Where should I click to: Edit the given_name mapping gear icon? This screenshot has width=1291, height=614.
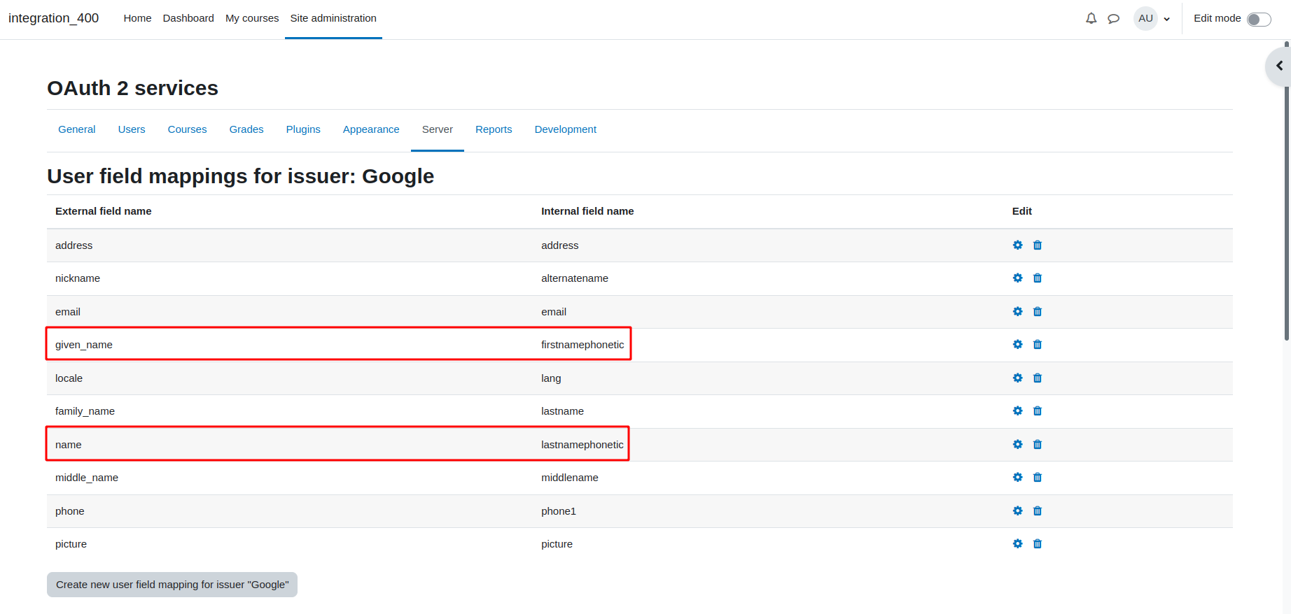[1018, 344]
